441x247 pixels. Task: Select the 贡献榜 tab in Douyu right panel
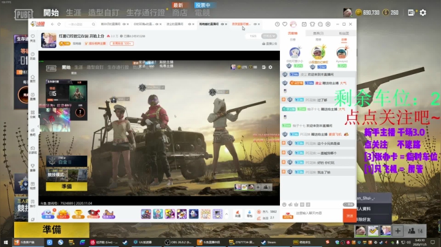tap(293, 34)
